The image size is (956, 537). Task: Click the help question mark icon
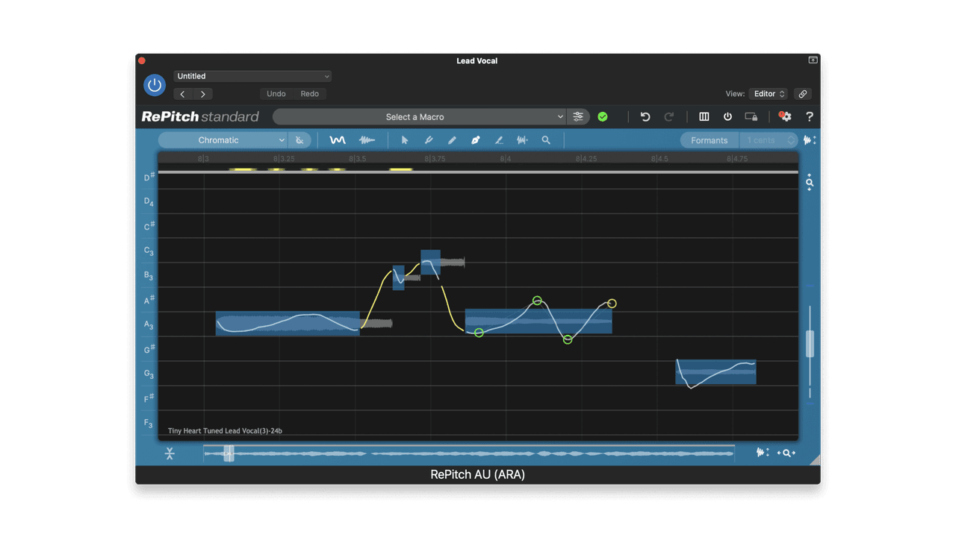tap(810, 116)
